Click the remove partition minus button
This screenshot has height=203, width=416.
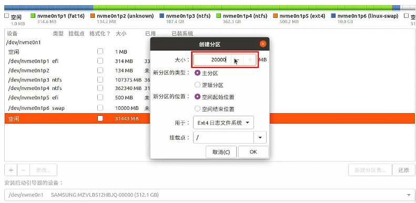point(23,170)
